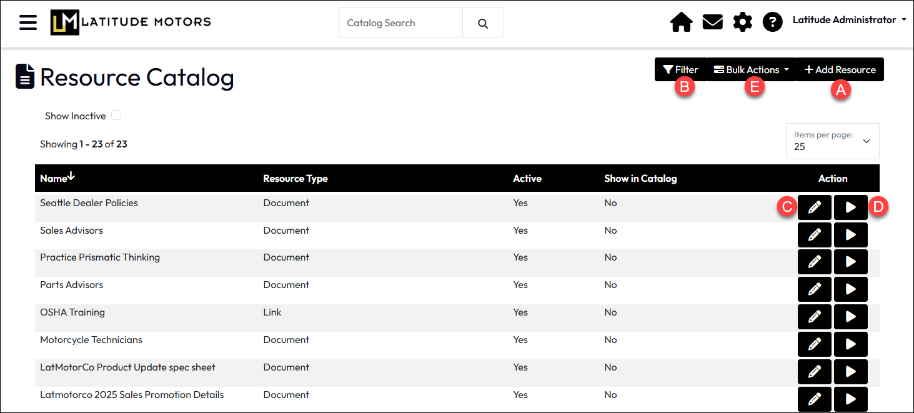The image size is (914, 413).
Task: Expand the Bulk Actions dropdown
Action: (x=752, y=69)
